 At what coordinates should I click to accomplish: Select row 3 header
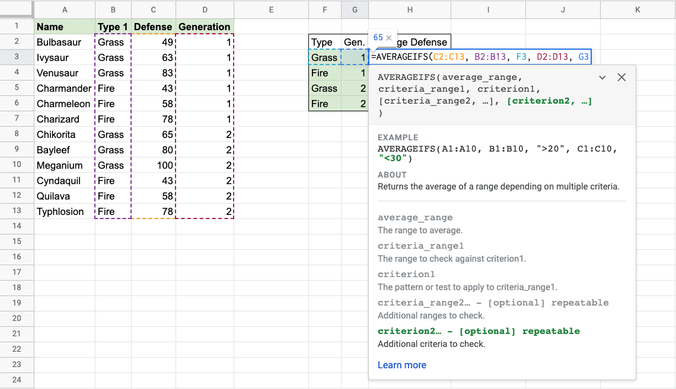[17, 57]
